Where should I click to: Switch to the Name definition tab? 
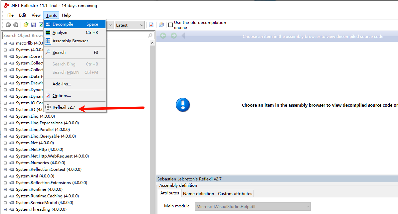198,193
